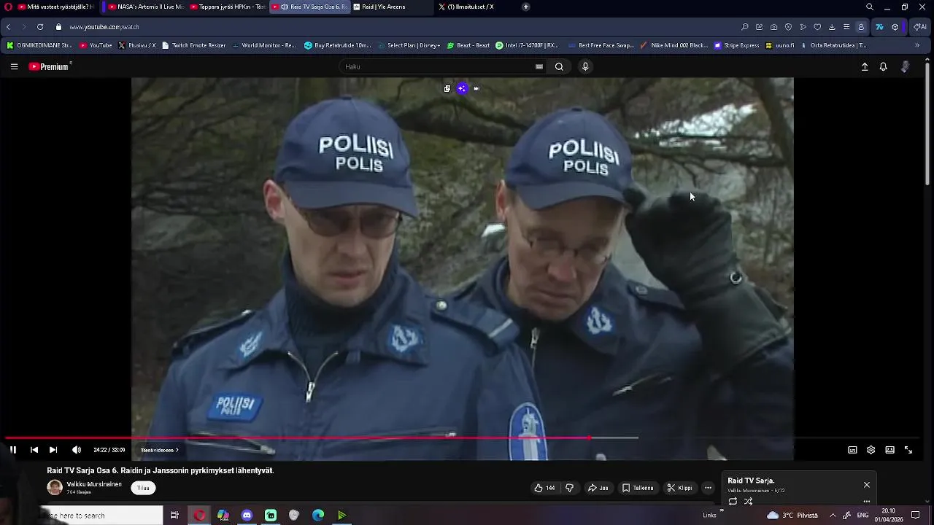
Task: Expand the chapter label in player controls
Action: pos(160,450)
